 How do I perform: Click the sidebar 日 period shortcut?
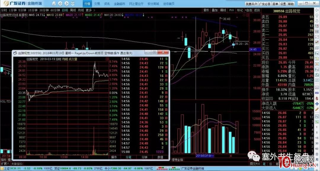[317, 154]
